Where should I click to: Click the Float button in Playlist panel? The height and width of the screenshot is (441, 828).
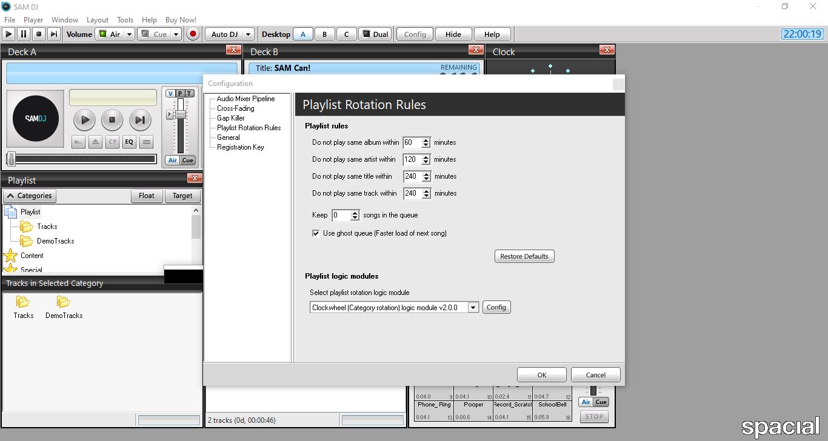tap(147, 196)
